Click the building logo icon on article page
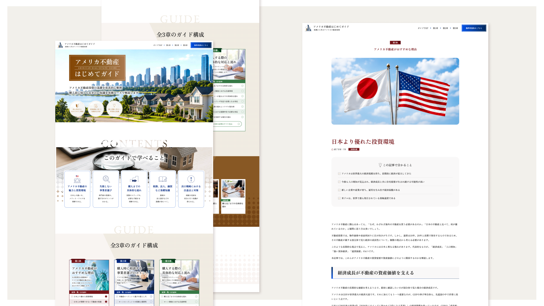The width and height of the screenshot is (544, 306). (x=308, y=28)
